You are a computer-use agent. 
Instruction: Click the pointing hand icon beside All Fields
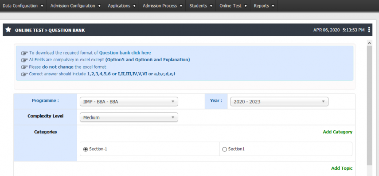click(24, 60)
